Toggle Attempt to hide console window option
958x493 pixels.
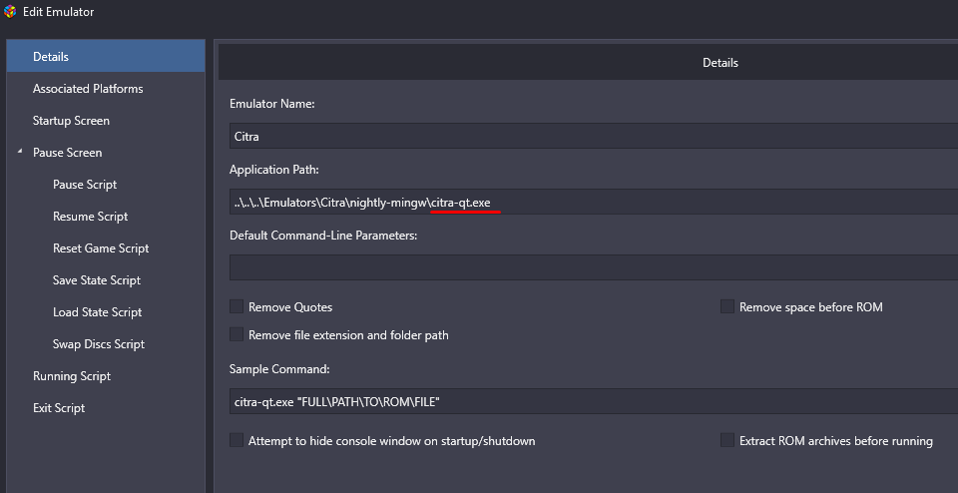pos(237,440)
